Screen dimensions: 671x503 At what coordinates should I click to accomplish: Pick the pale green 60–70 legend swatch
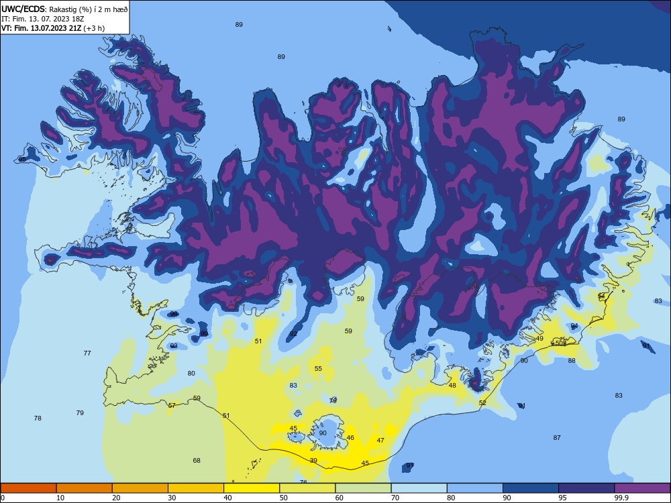[x=363, y=488]
